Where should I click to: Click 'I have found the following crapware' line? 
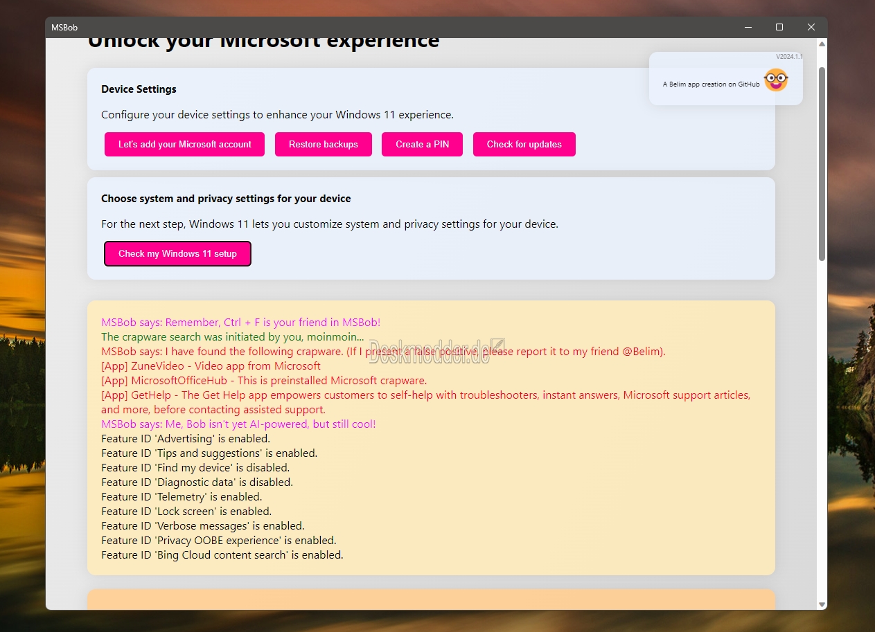click(x=383, y=351)
